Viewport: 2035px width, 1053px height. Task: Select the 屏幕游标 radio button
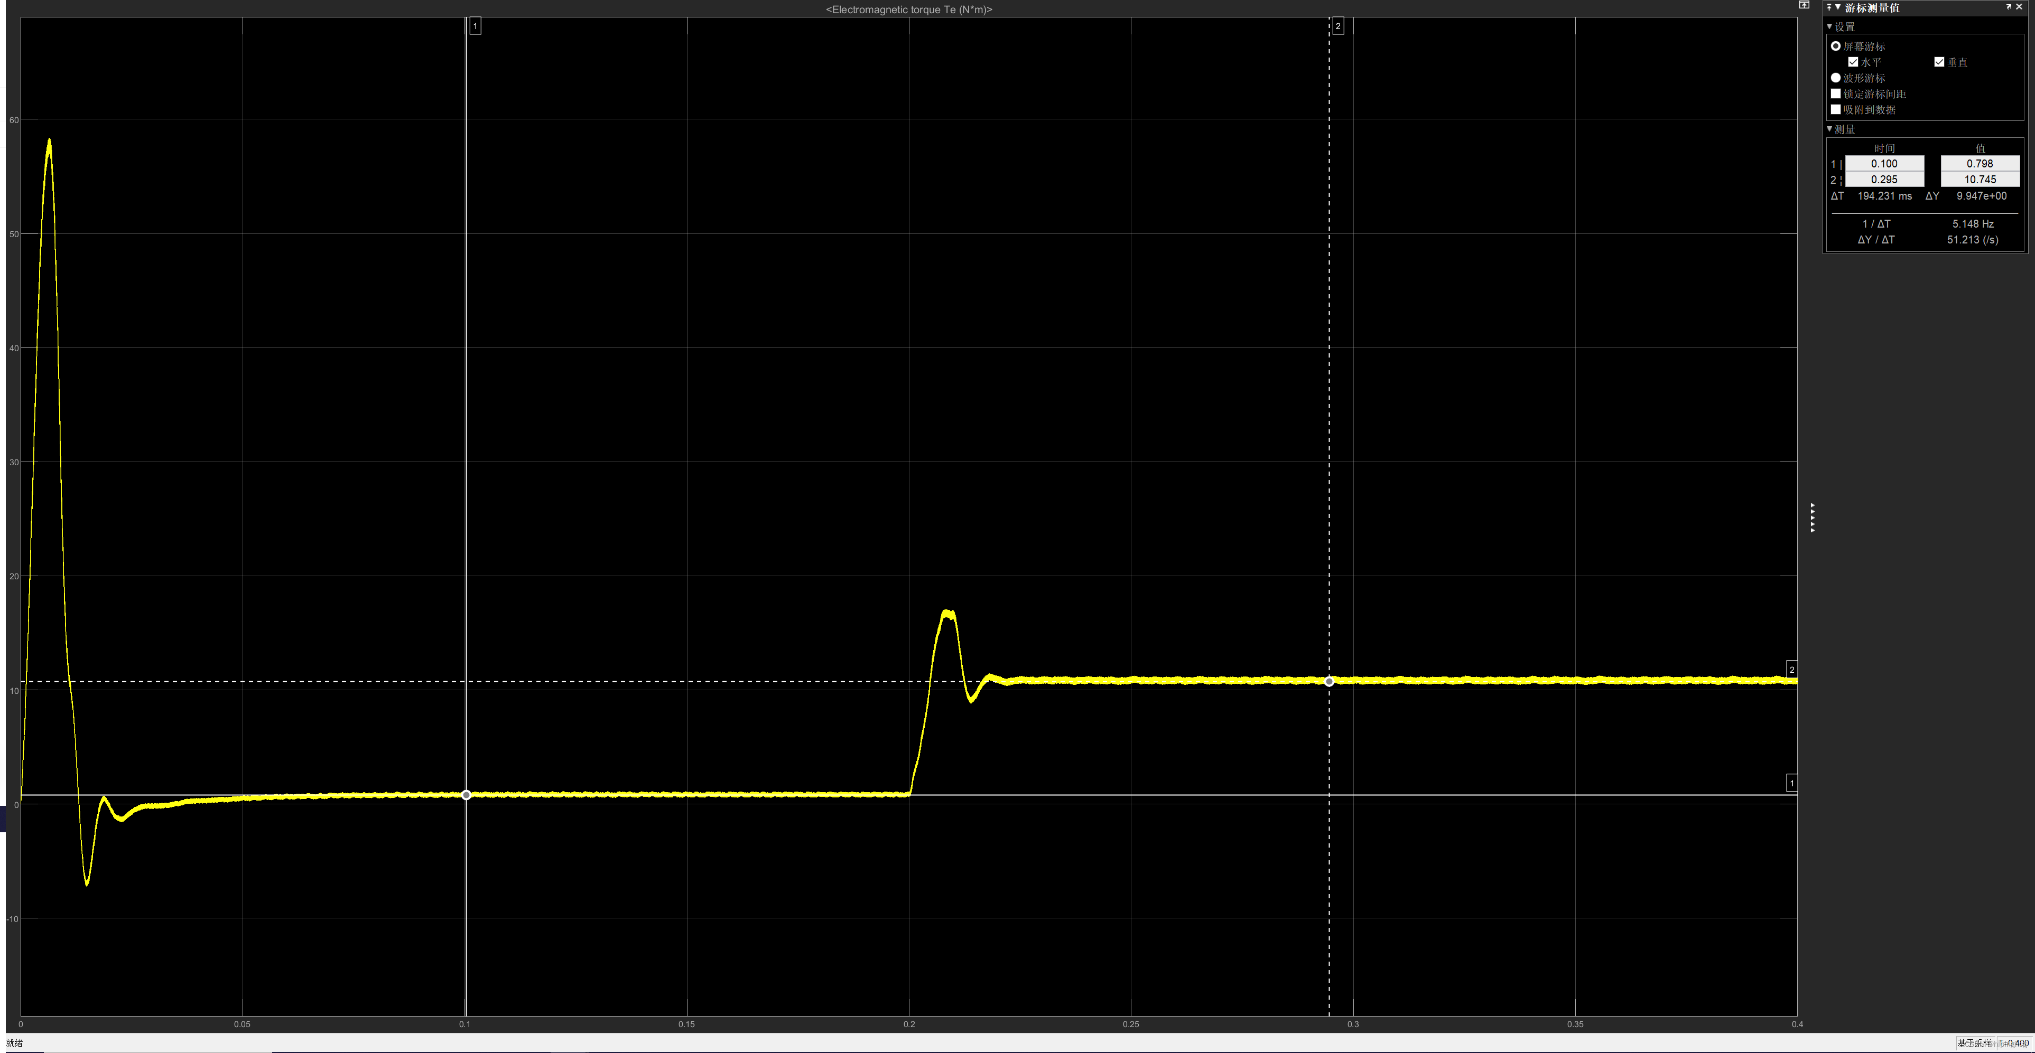tap(1836, 46)
